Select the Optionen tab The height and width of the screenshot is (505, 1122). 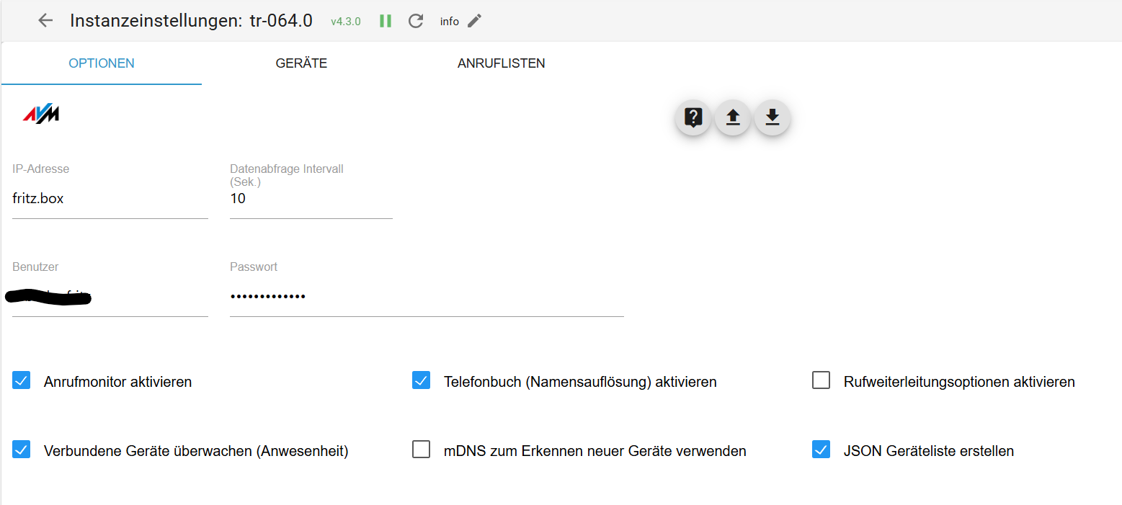tap(102, 63)
